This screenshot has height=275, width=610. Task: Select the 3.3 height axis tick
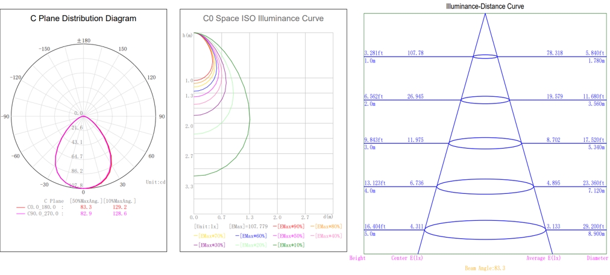click(189, 187)
